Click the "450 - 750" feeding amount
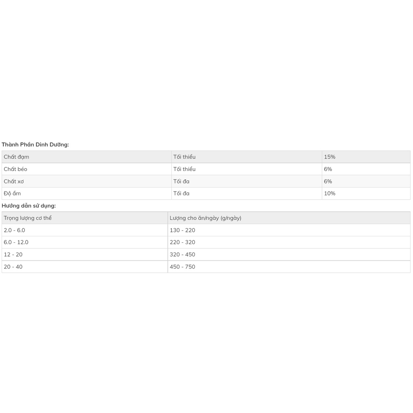Image resolution: width=413 pixels, height=413 pixels. [x=182, y=267]
